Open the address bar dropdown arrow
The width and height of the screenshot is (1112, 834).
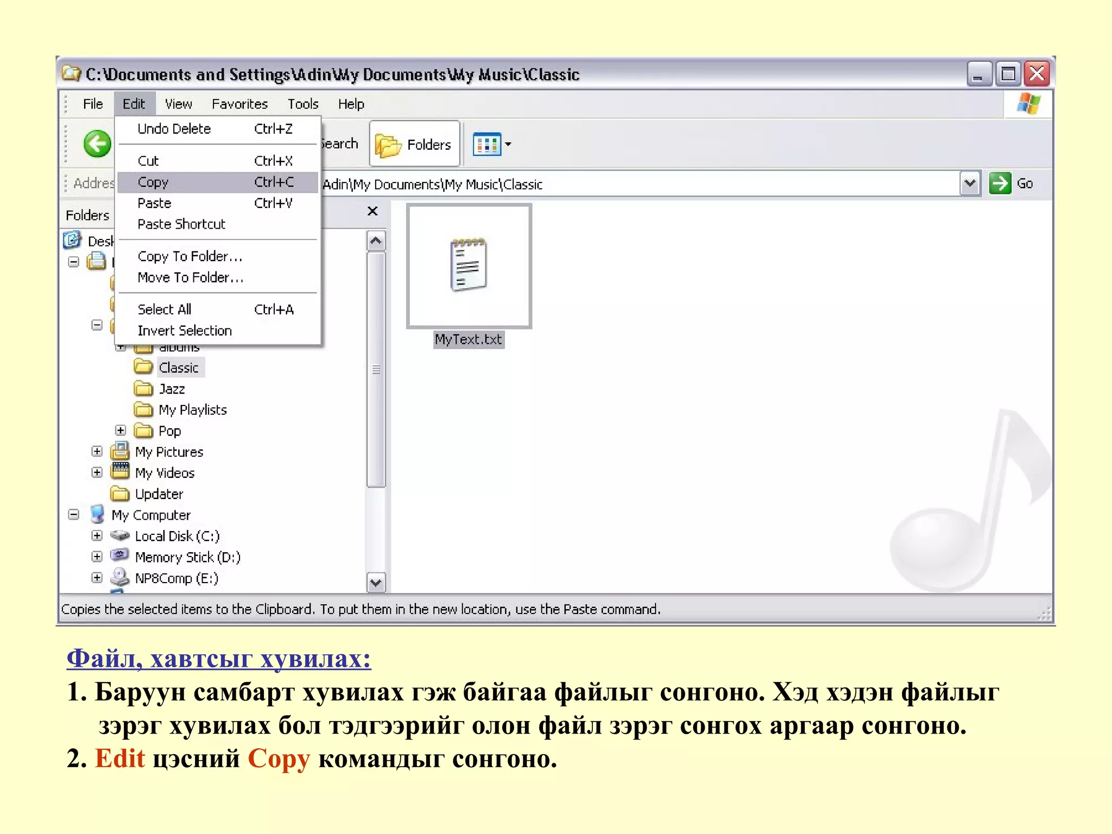click(x=969, y=184)
